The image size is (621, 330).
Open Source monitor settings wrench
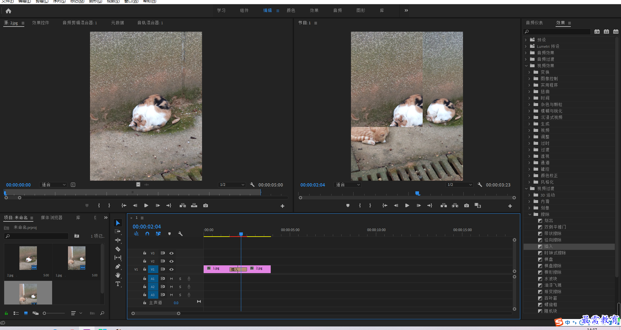(x=252, y=185)
